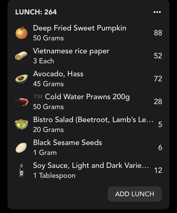
Task: Tap the 88 calorie value for pumpkin
Action: 158,33
